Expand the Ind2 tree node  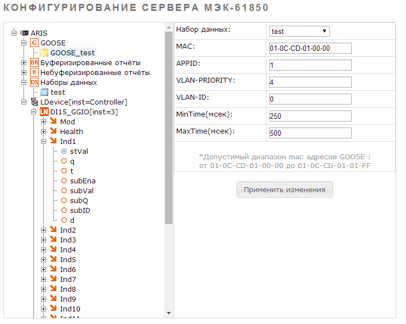point(44,230)
